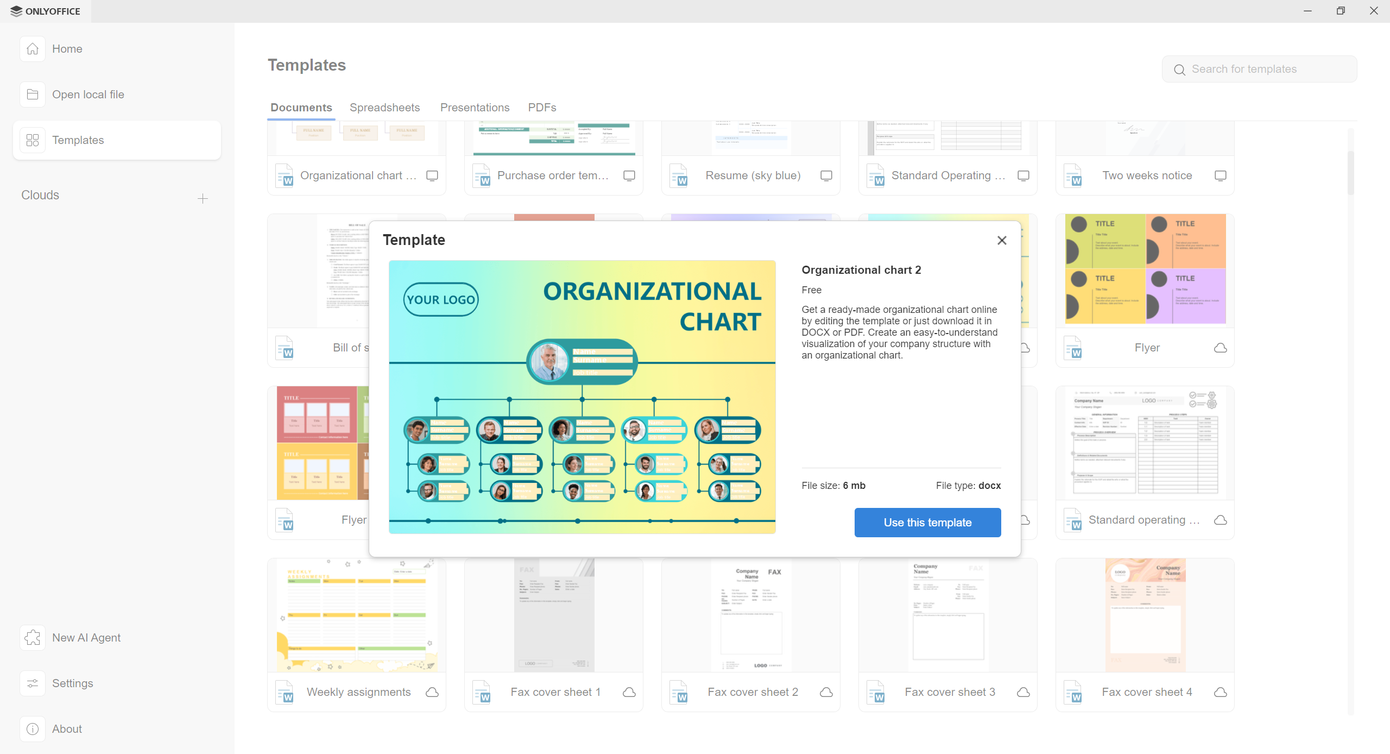Open the New AI Agent icon
Image resolution: width=1390 pixels, height=754 pixels.
pyautogui.click(x=33, y=638)
